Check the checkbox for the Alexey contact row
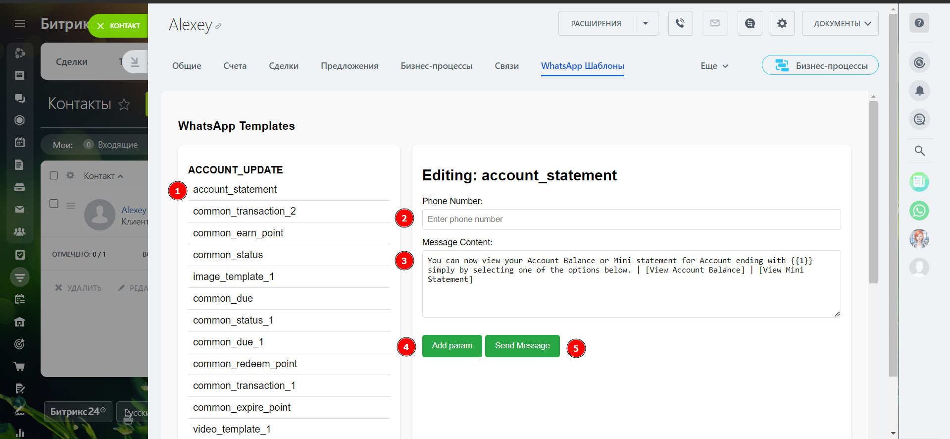Image resolution: width=950 pixels, height=439 pixels. pyautogui.click(x=54, y=204)
